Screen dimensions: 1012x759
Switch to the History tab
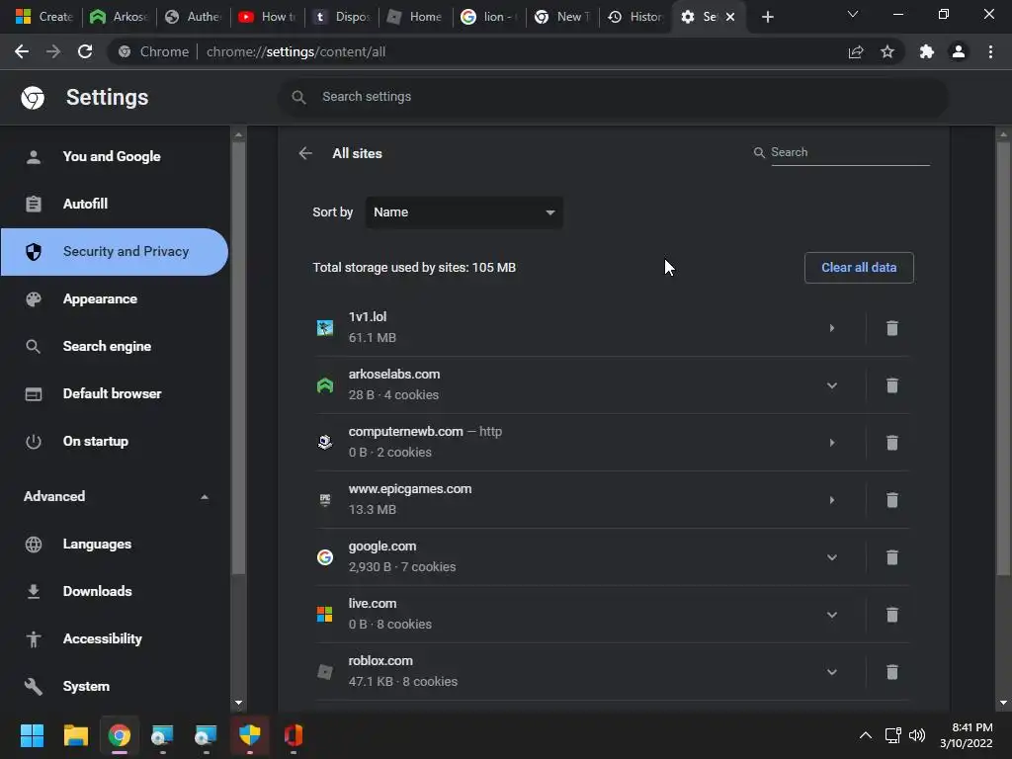tap(635, 17)
